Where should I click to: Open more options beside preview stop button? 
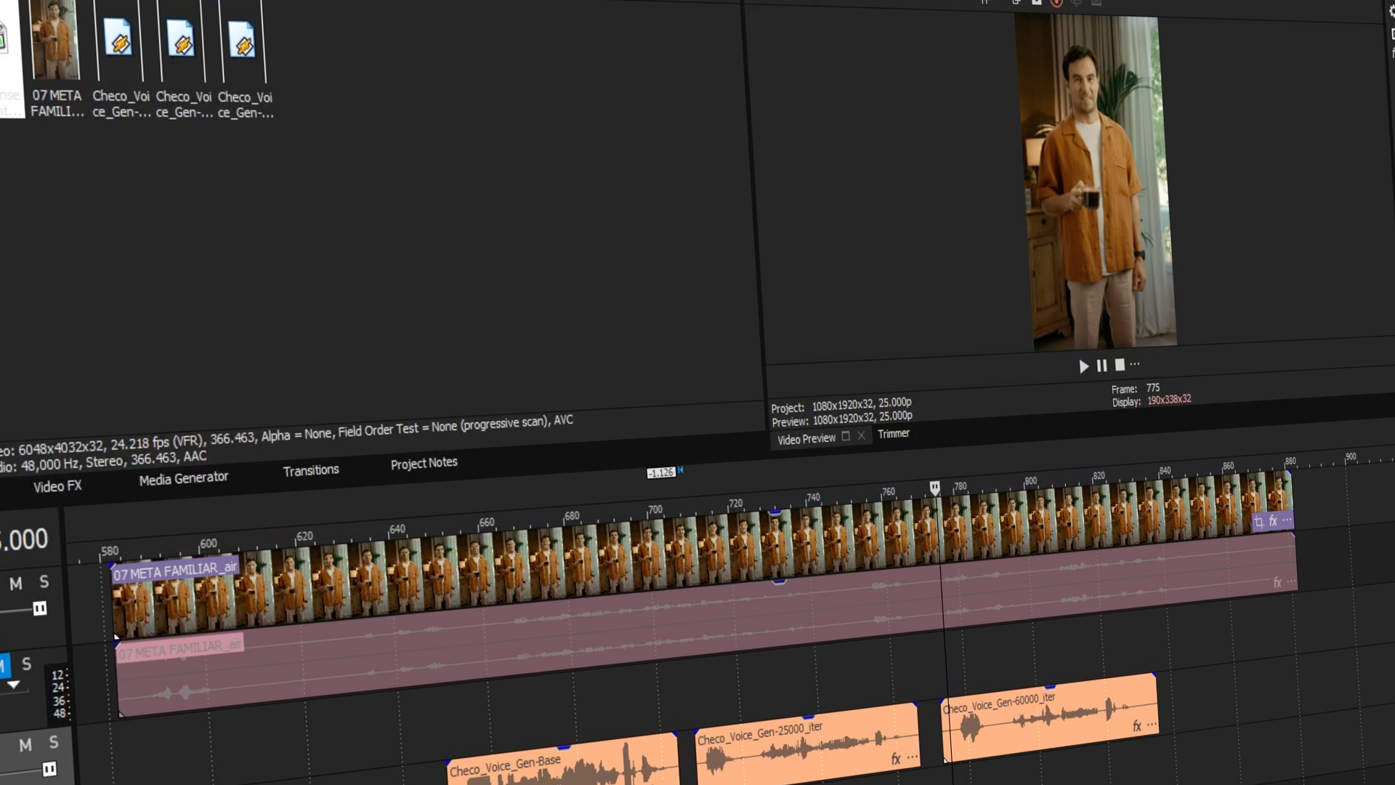coord(1135,364)
